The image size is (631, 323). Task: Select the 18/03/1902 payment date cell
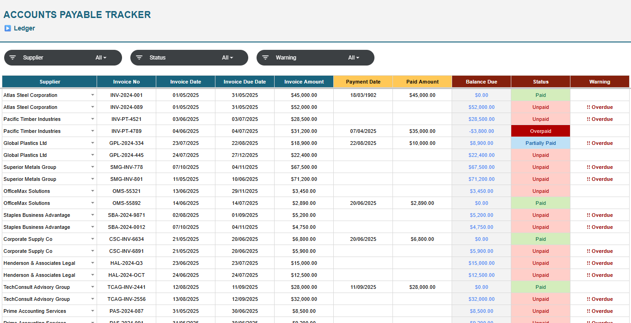363,95
